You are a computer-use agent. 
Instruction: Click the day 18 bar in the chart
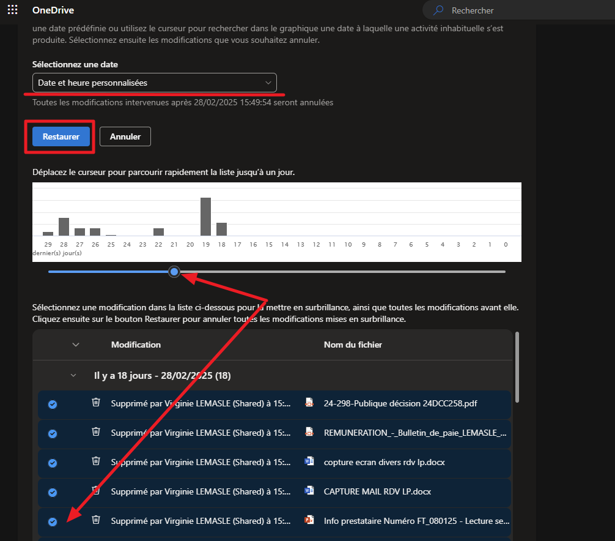[221, 229]
